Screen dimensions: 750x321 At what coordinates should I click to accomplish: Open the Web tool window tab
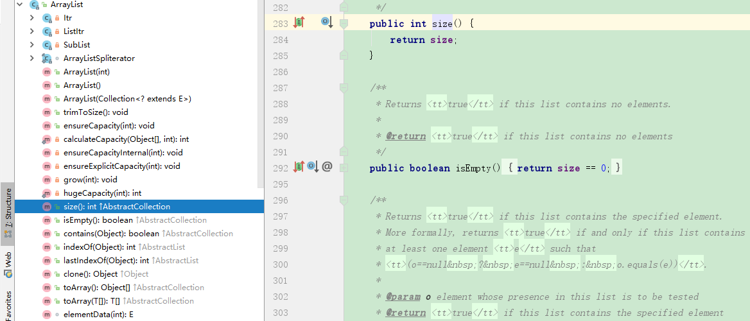click(x=7, y=264)
